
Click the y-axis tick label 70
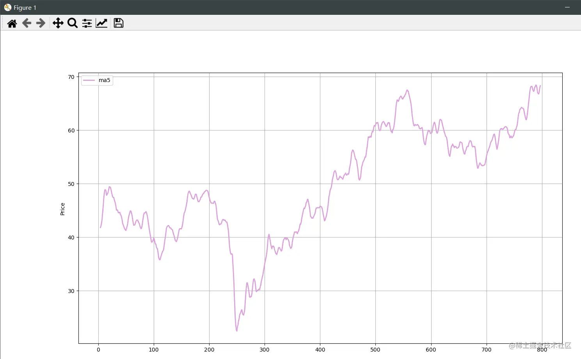(x=71, y=77)
